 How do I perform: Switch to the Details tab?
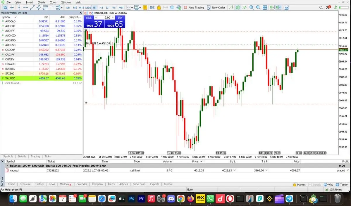point(22,156)
